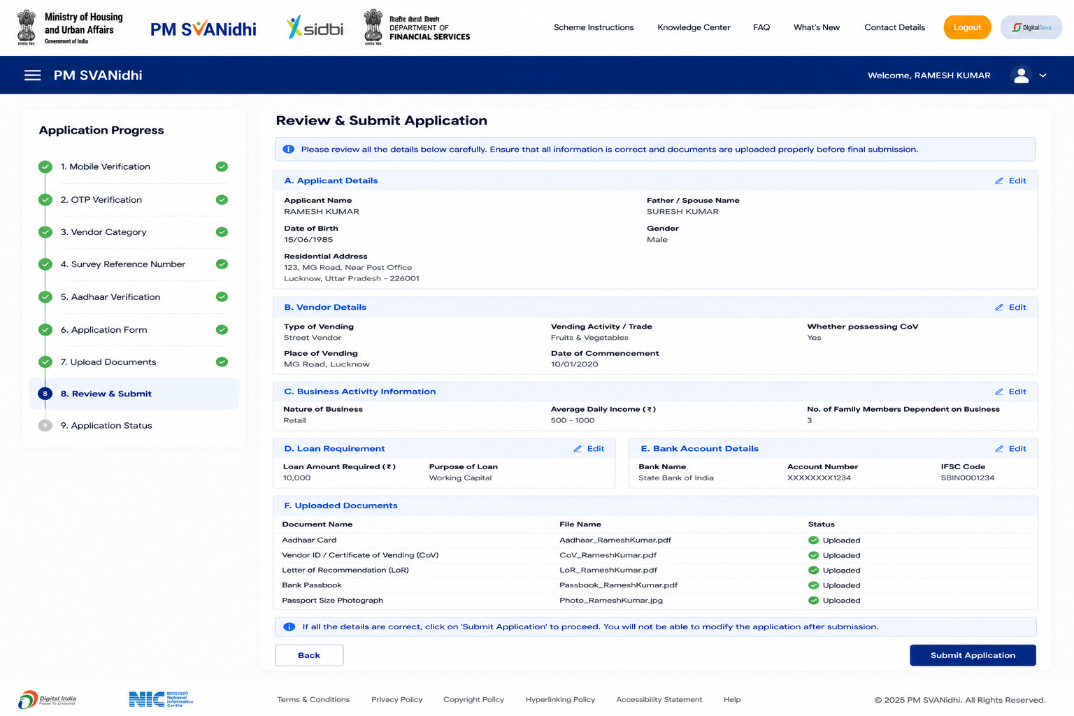Click the NIC footer logo
The image size is (1074, 716).
(161, 699)
